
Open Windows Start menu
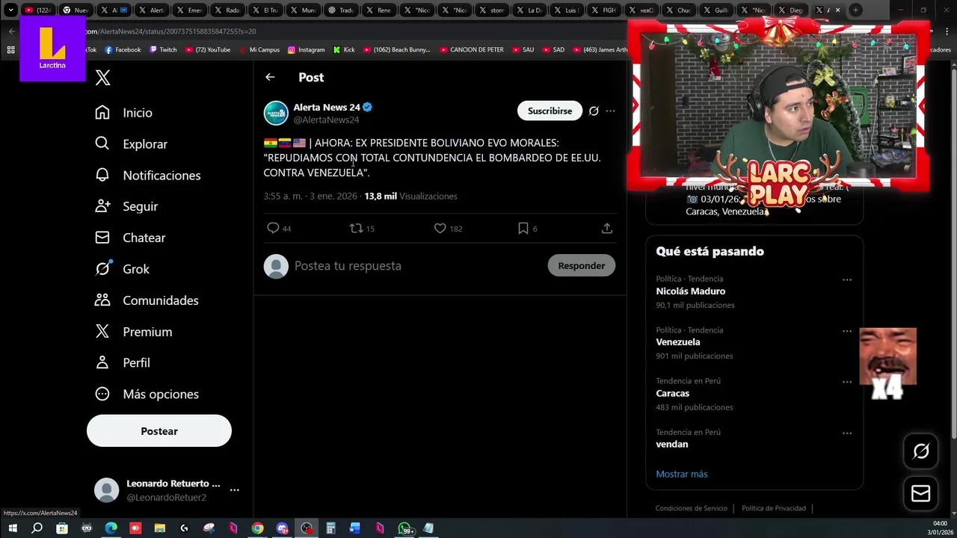(13, 528)
